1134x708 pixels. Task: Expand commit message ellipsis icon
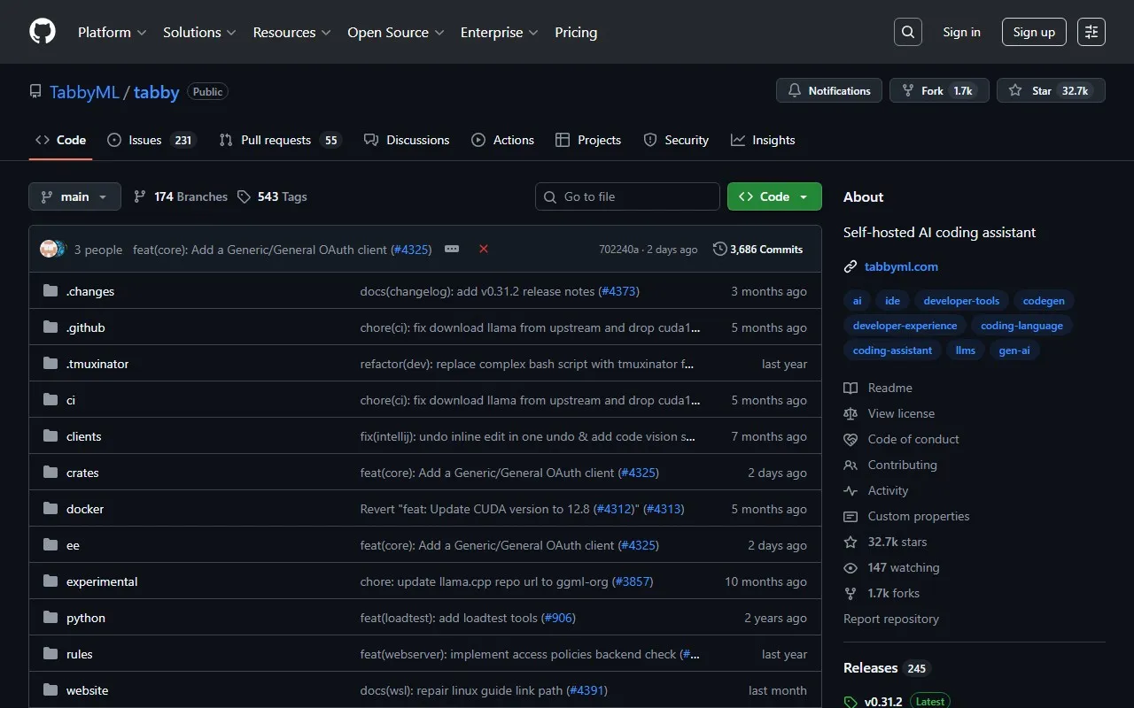tap(452, 249)
